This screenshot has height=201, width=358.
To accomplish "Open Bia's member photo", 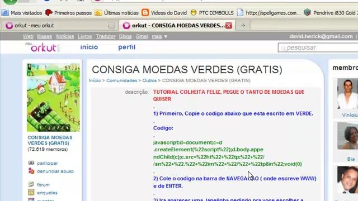I will (347, 136).
